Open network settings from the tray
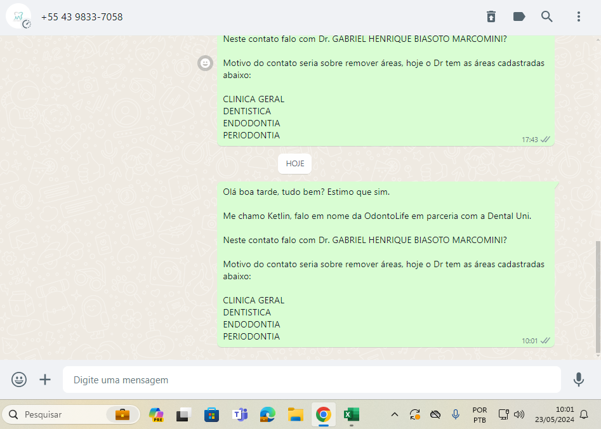Screen dimensions: 601x429 click(x=503, y=414)
